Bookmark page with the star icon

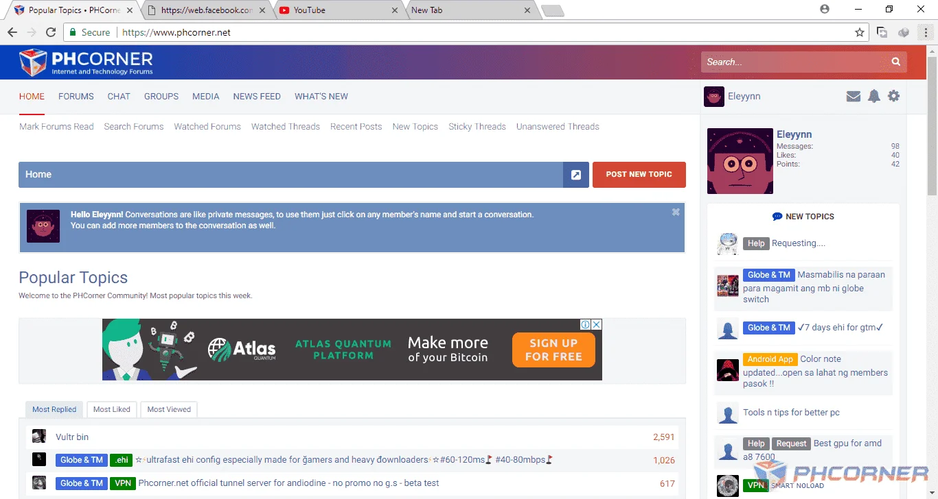click(x=859, y=32)
